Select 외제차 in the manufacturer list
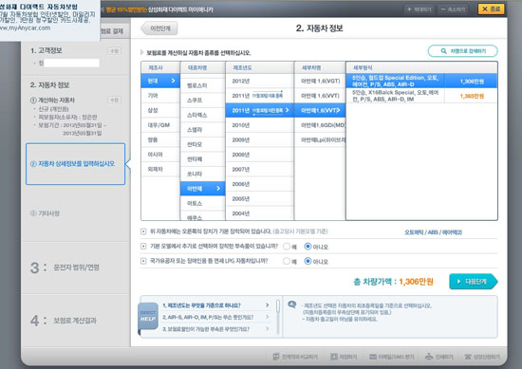 pos(160,169)
